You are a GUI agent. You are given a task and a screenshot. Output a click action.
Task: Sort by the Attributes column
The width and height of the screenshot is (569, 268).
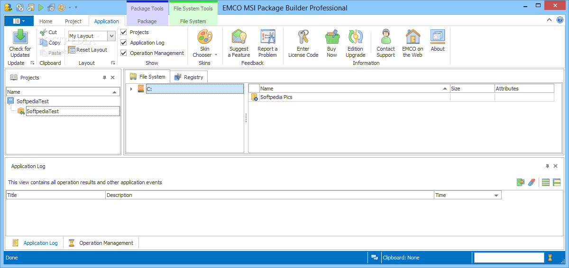524,89
